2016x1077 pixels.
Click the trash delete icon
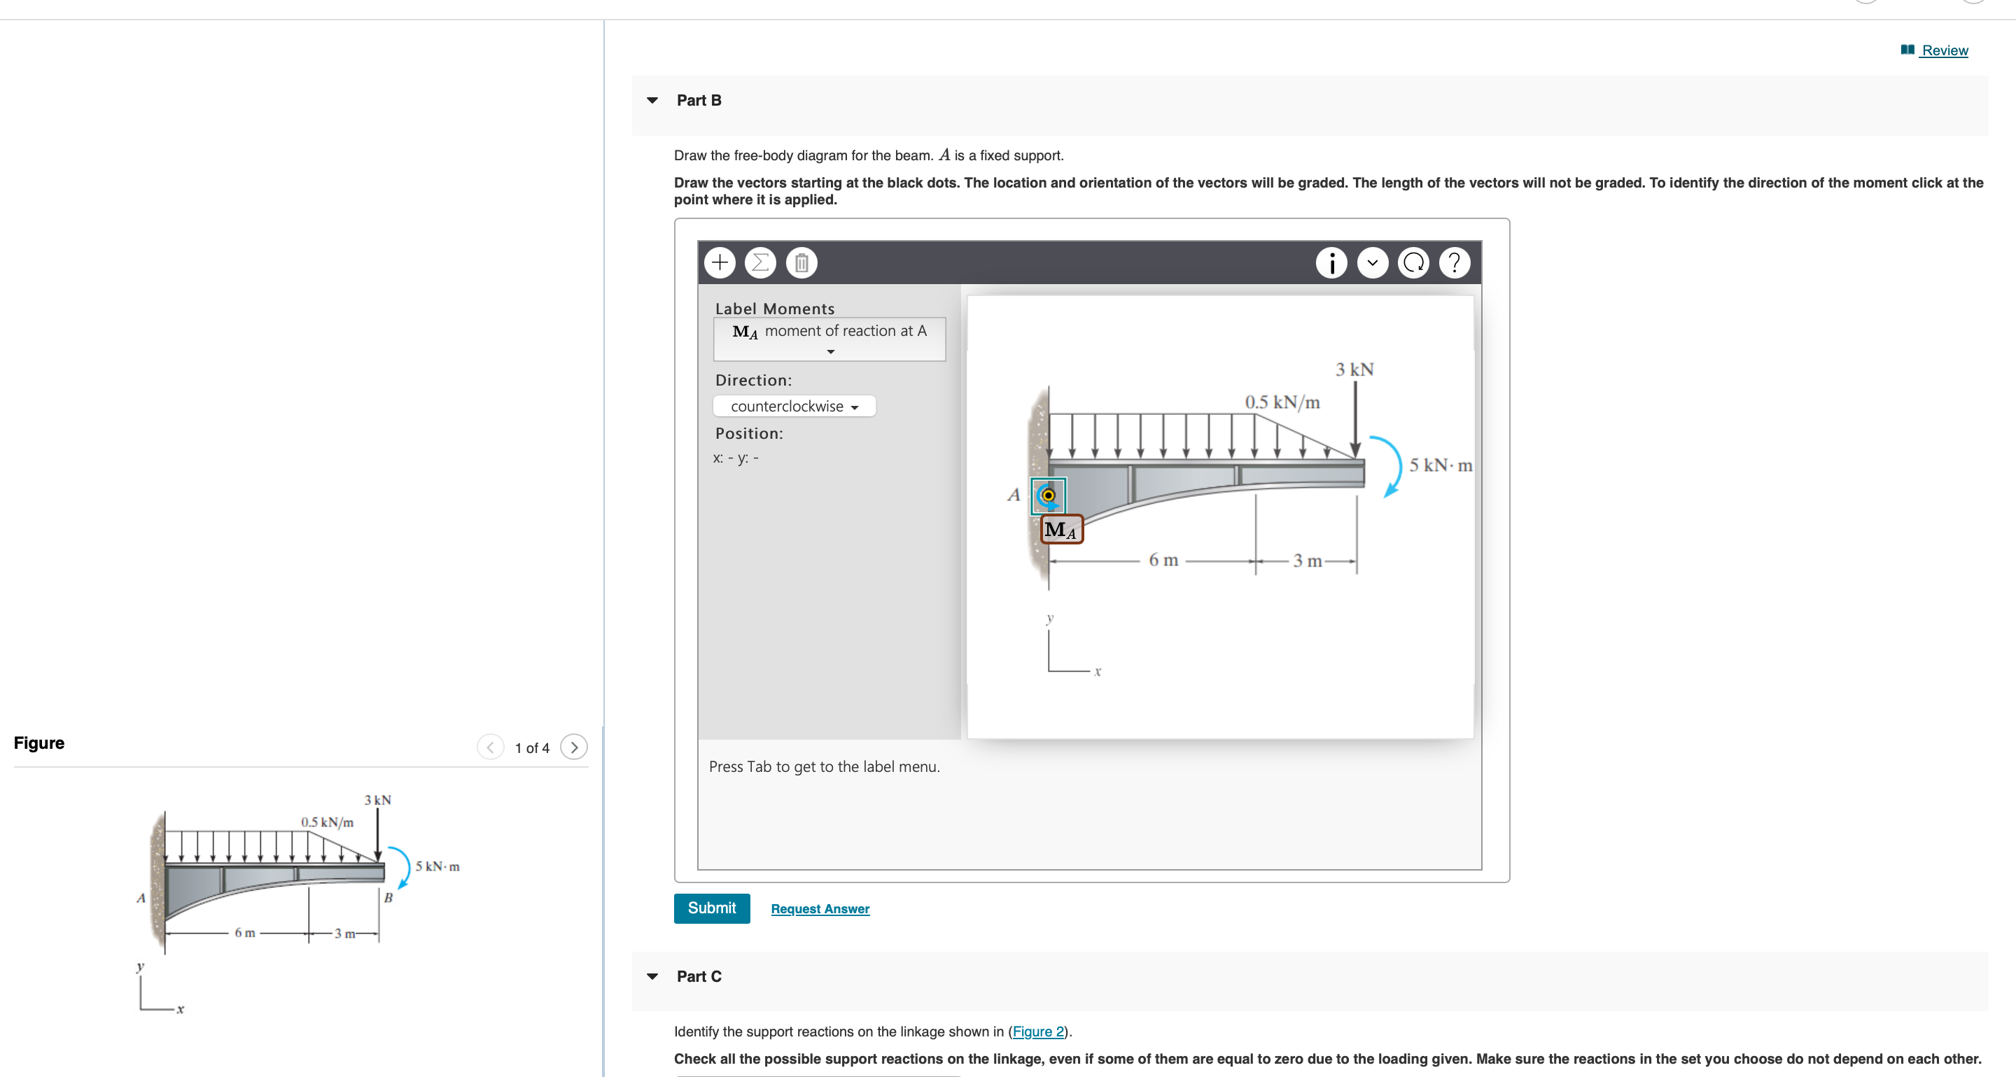point(801,263)
